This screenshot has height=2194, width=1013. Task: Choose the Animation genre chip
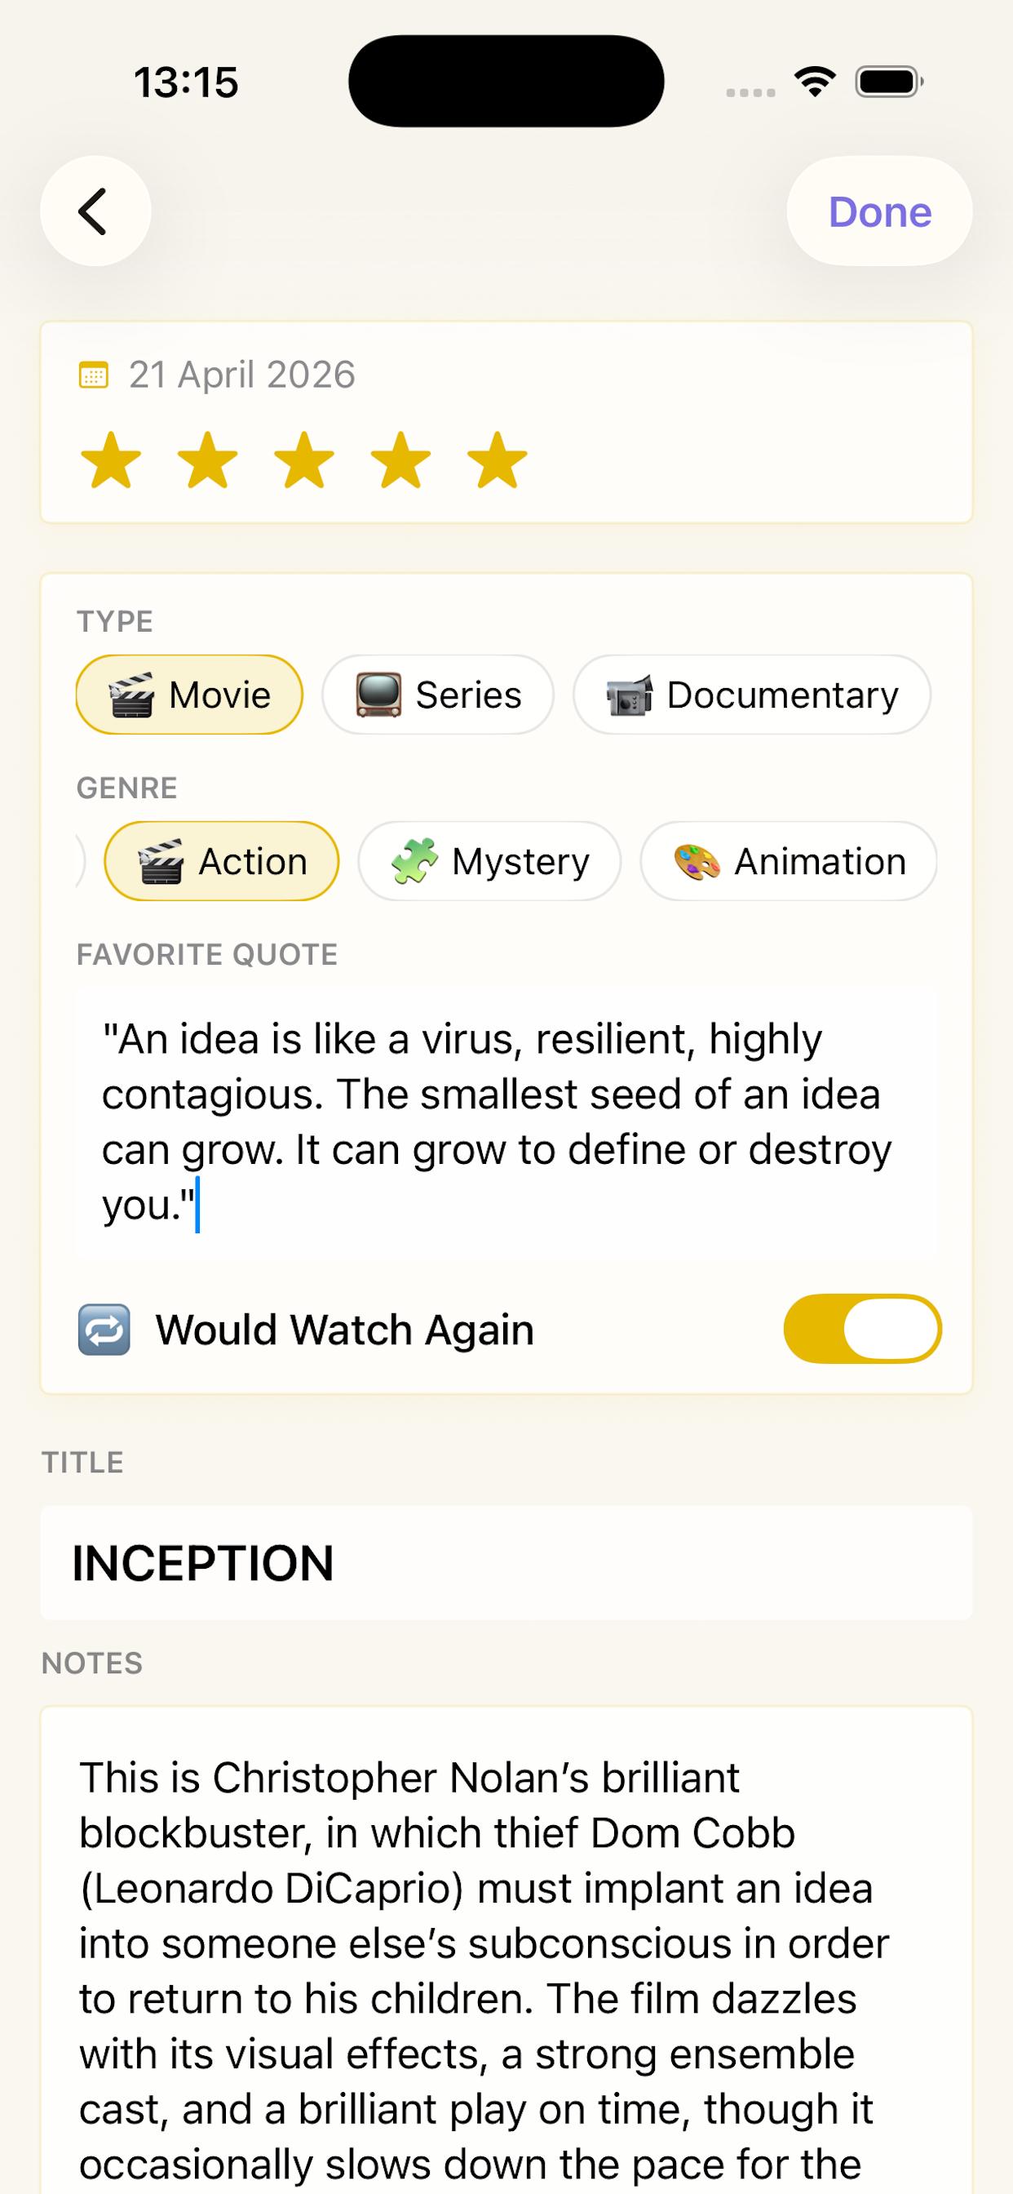[788, 861]
